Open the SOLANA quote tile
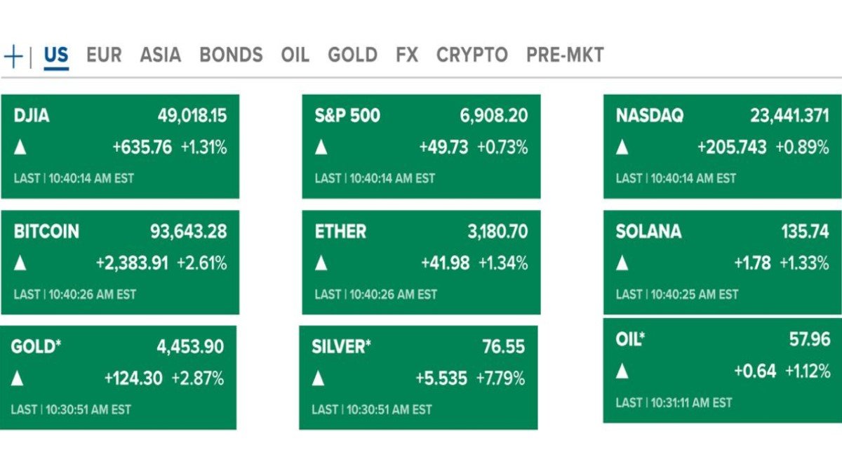This screenshot has width=842, height=474. pyautogui.click(x=721, y=258)
